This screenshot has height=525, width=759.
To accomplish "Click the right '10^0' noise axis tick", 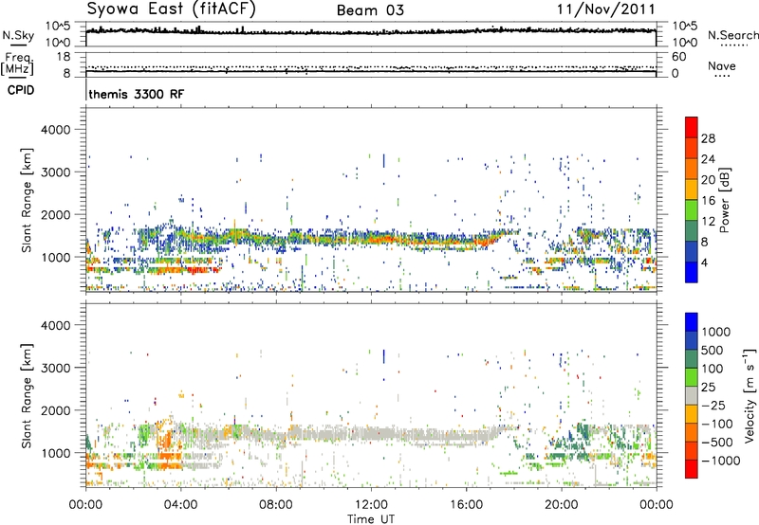I will click(x=685, y=43).
